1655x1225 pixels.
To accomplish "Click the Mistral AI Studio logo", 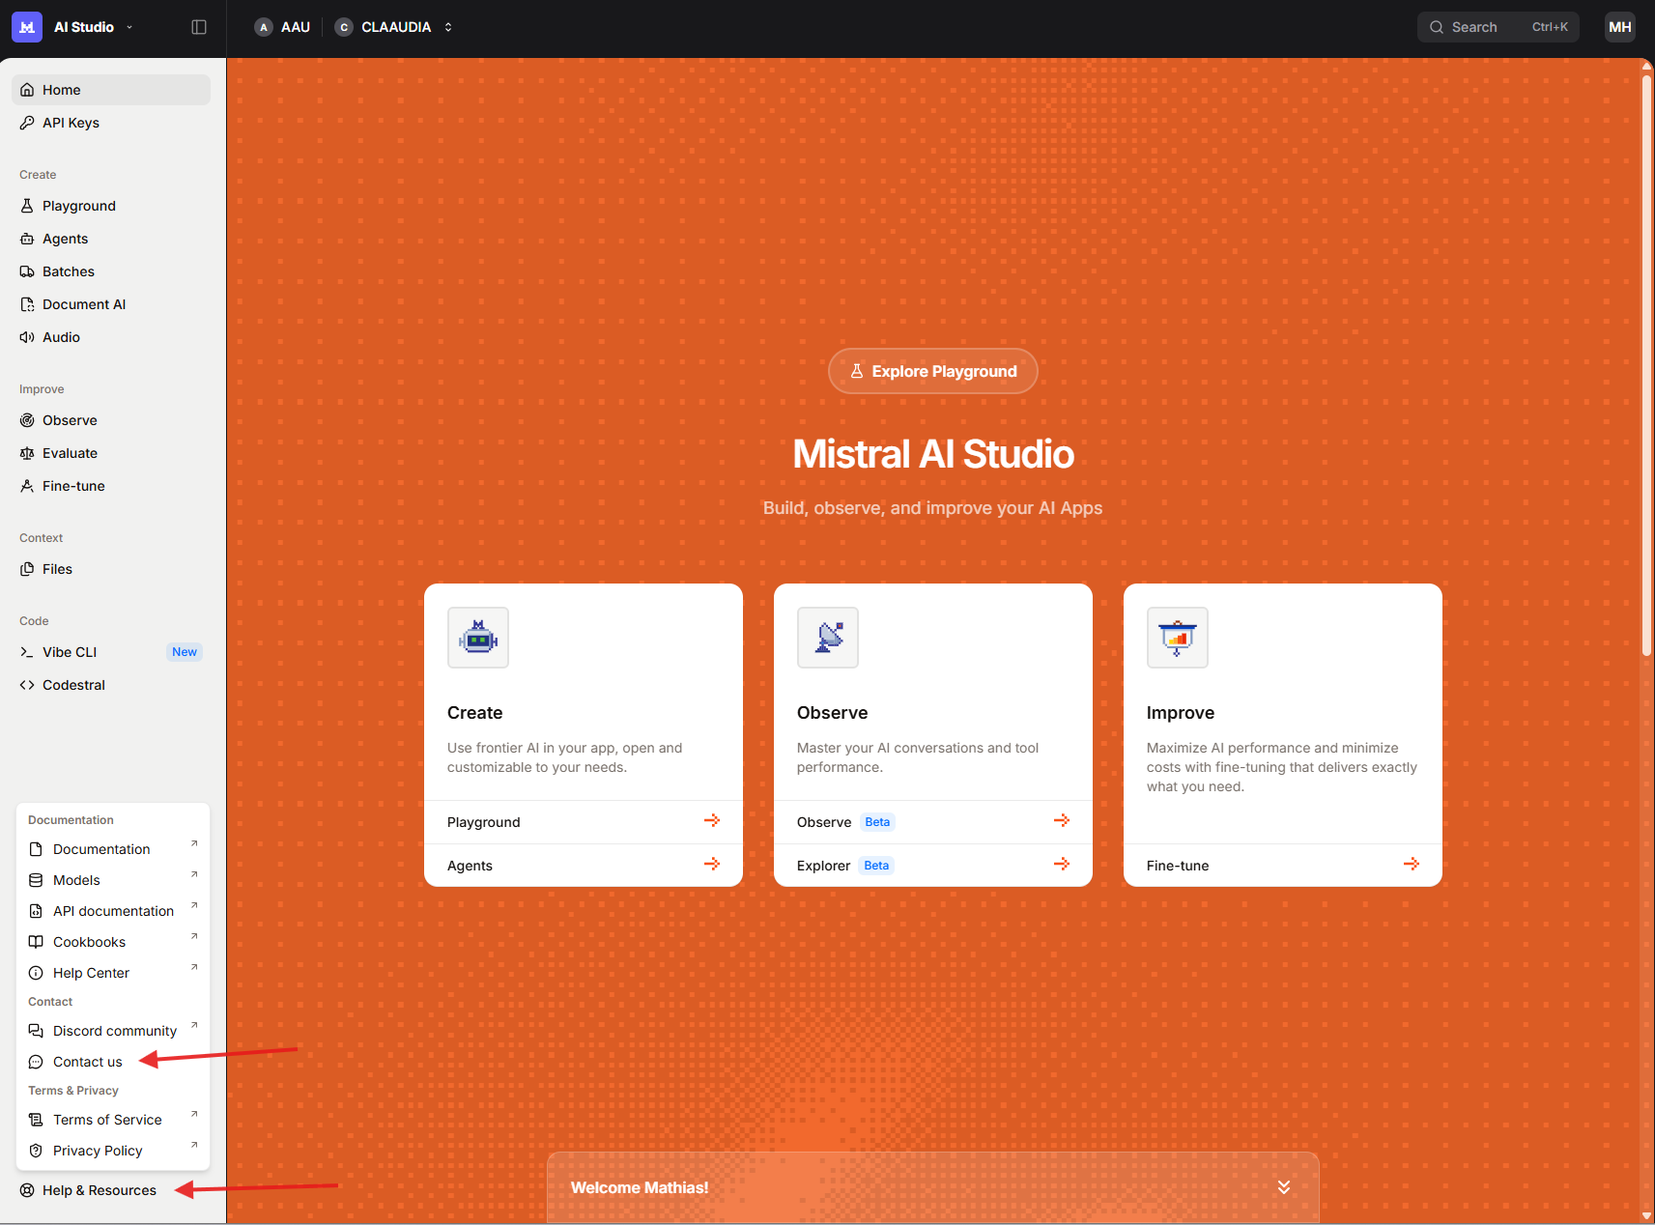I will click(x=26, y=26).
